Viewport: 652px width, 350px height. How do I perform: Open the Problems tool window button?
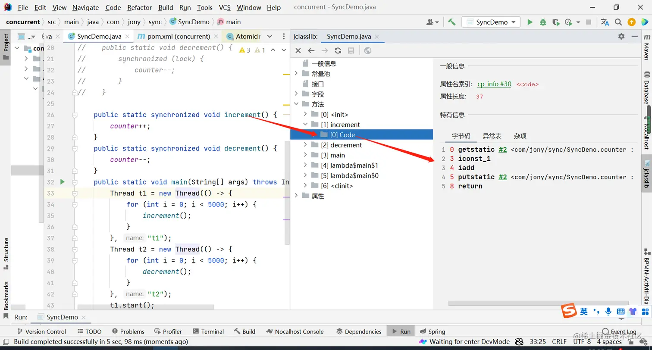pos(128,331)
